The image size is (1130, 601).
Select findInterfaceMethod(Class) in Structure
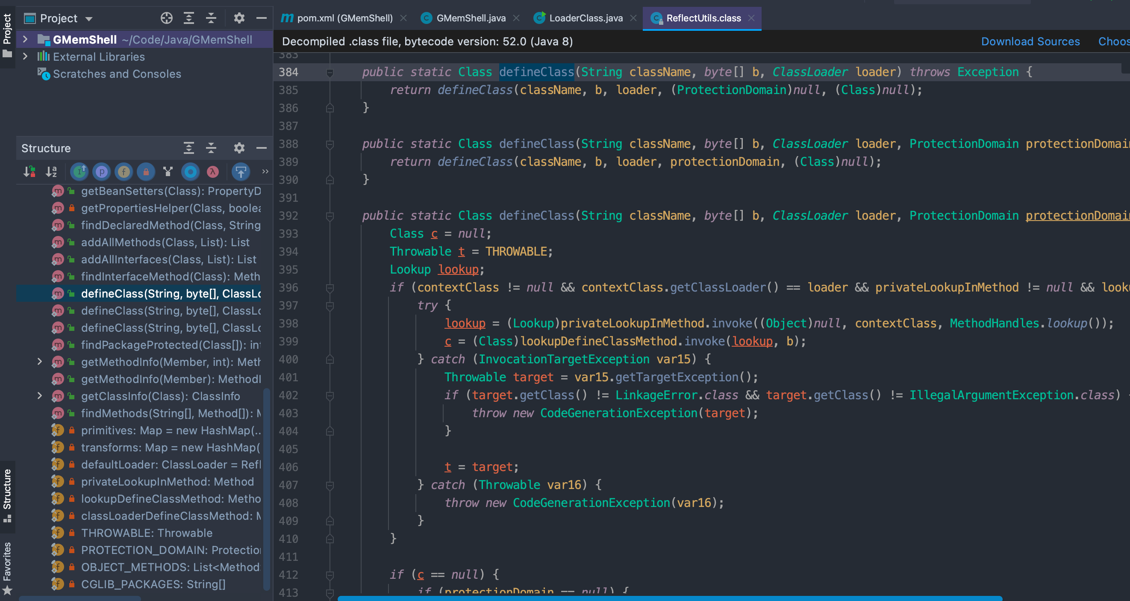[170, 277]
